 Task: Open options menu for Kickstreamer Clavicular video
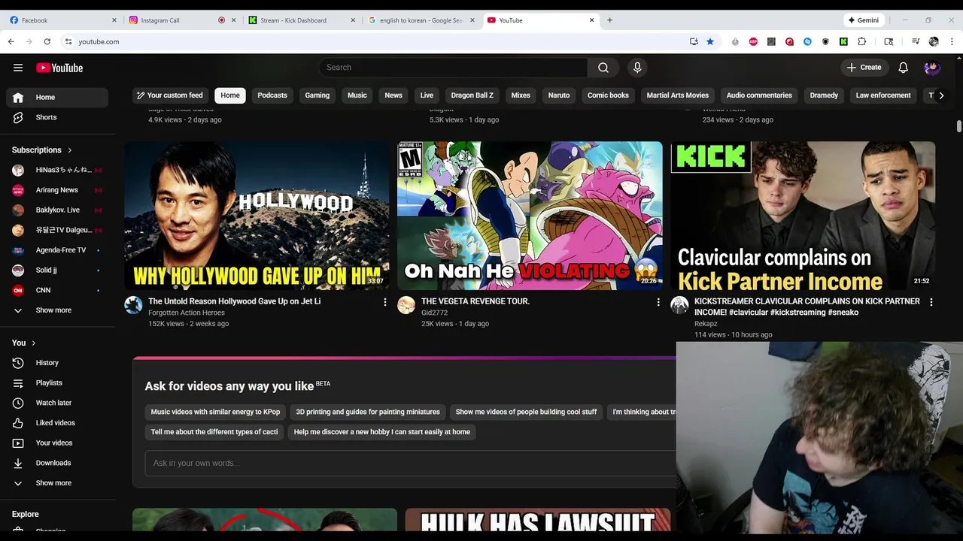[x=931, y=302]
